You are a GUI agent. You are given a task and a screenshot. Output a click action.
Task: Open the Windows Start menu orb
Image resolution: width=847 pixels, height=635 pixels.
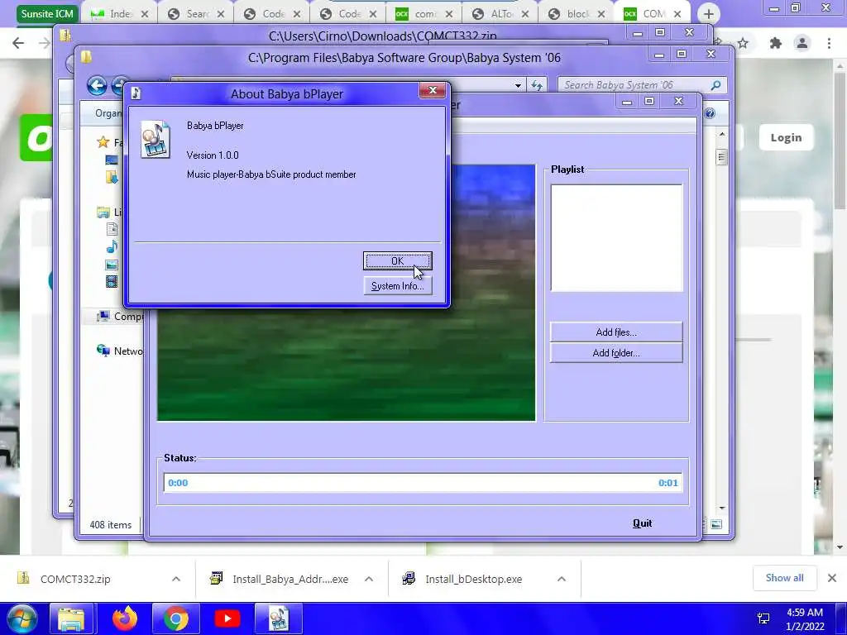[22, 618]
